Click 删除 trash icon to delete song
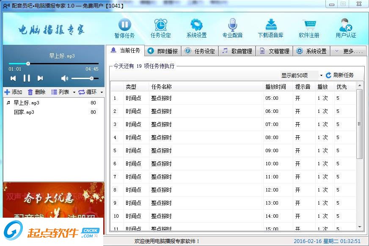This screenshot has width=369, height=246. click(30, 92)
